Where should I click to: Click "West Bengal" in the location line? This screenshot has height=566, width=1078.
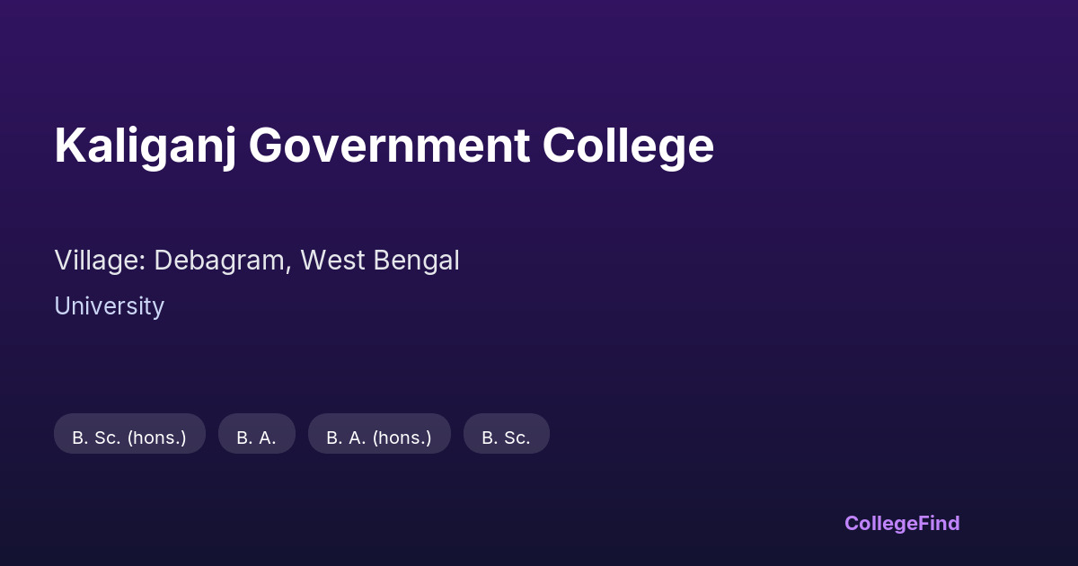click(379, 261)
